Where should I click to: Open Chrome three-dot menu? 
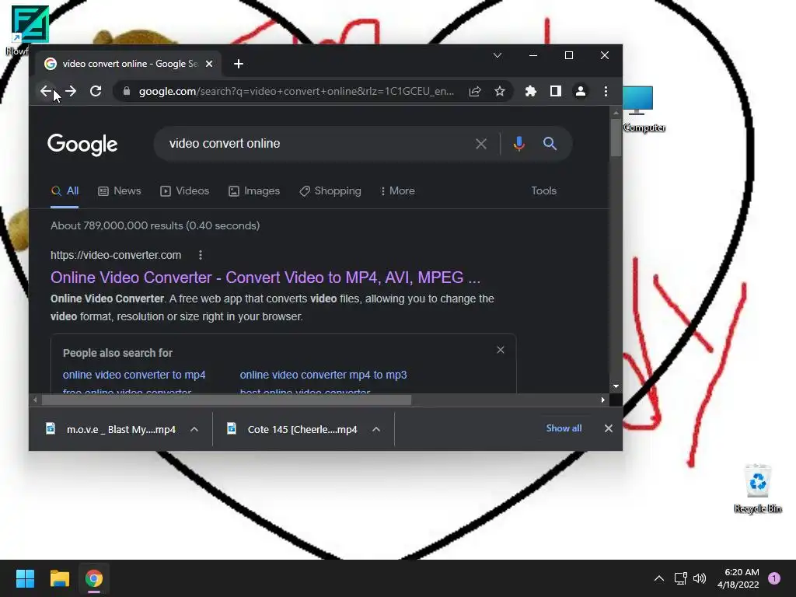point(606,92)
